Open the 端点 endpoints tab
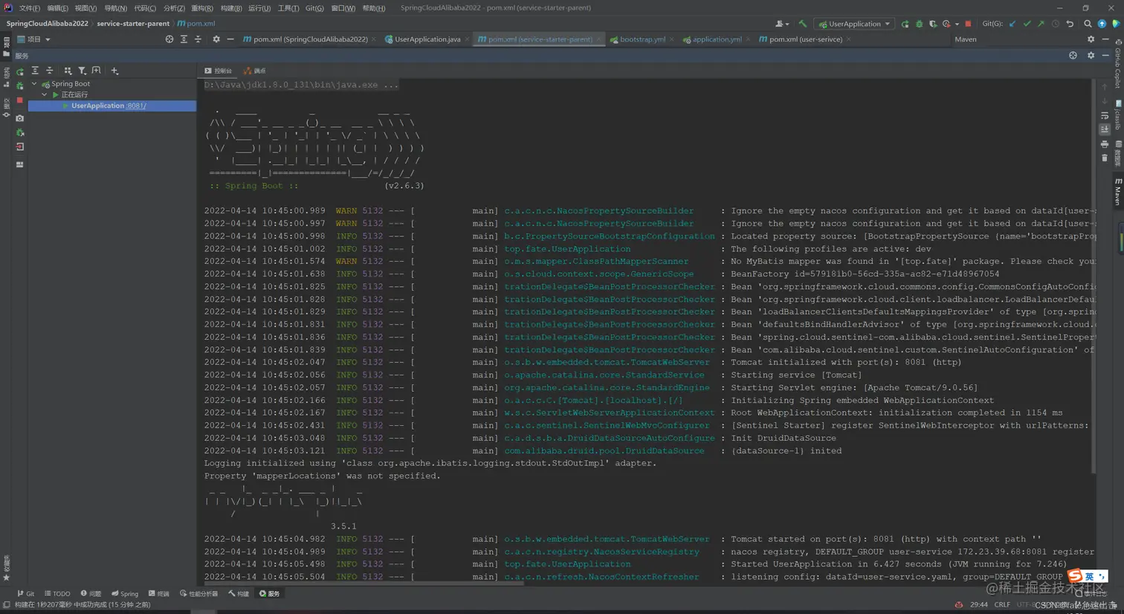Image resolution: width=1124 pixels, height=614 pixels. pos(255,71)
